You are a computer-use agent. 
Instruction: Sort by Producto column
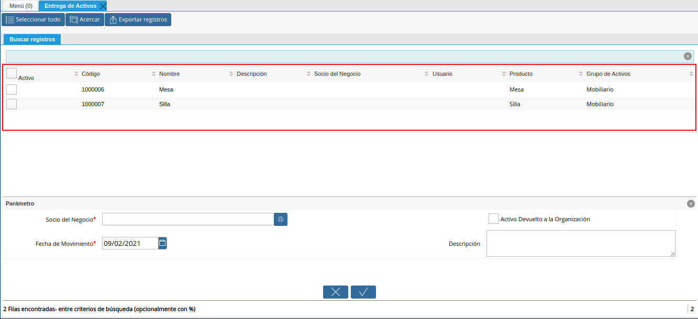521,74
